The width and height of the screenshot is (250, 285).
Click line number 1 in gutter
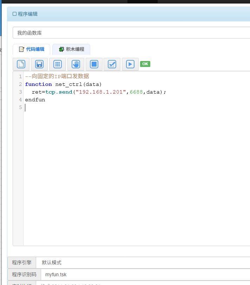[x=20, y=76]
